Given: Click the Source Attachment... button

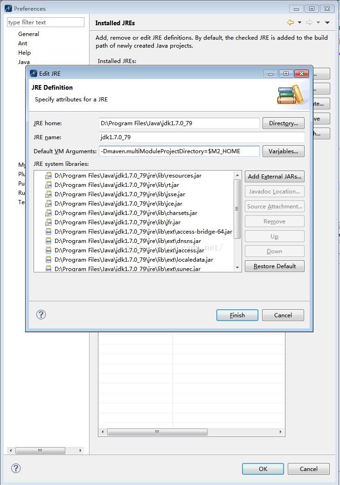Looking at the screenshot, I should pyautogui.click(x=275, y=207).
